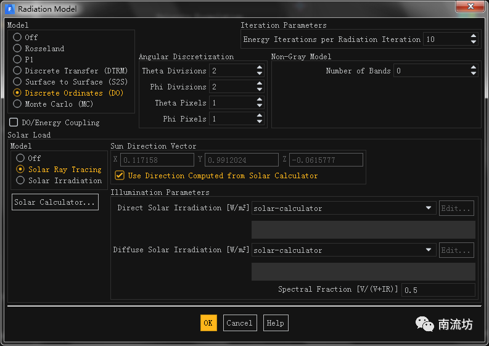Viewport: 489px width, 346px height.
Task: Increase Energy Iterations per Radiation Iteration
Action: [474, 36]
